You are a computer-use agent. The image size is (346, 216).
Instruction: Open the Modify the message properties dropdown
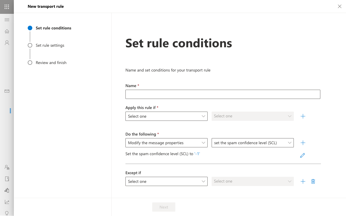(166, 143)
